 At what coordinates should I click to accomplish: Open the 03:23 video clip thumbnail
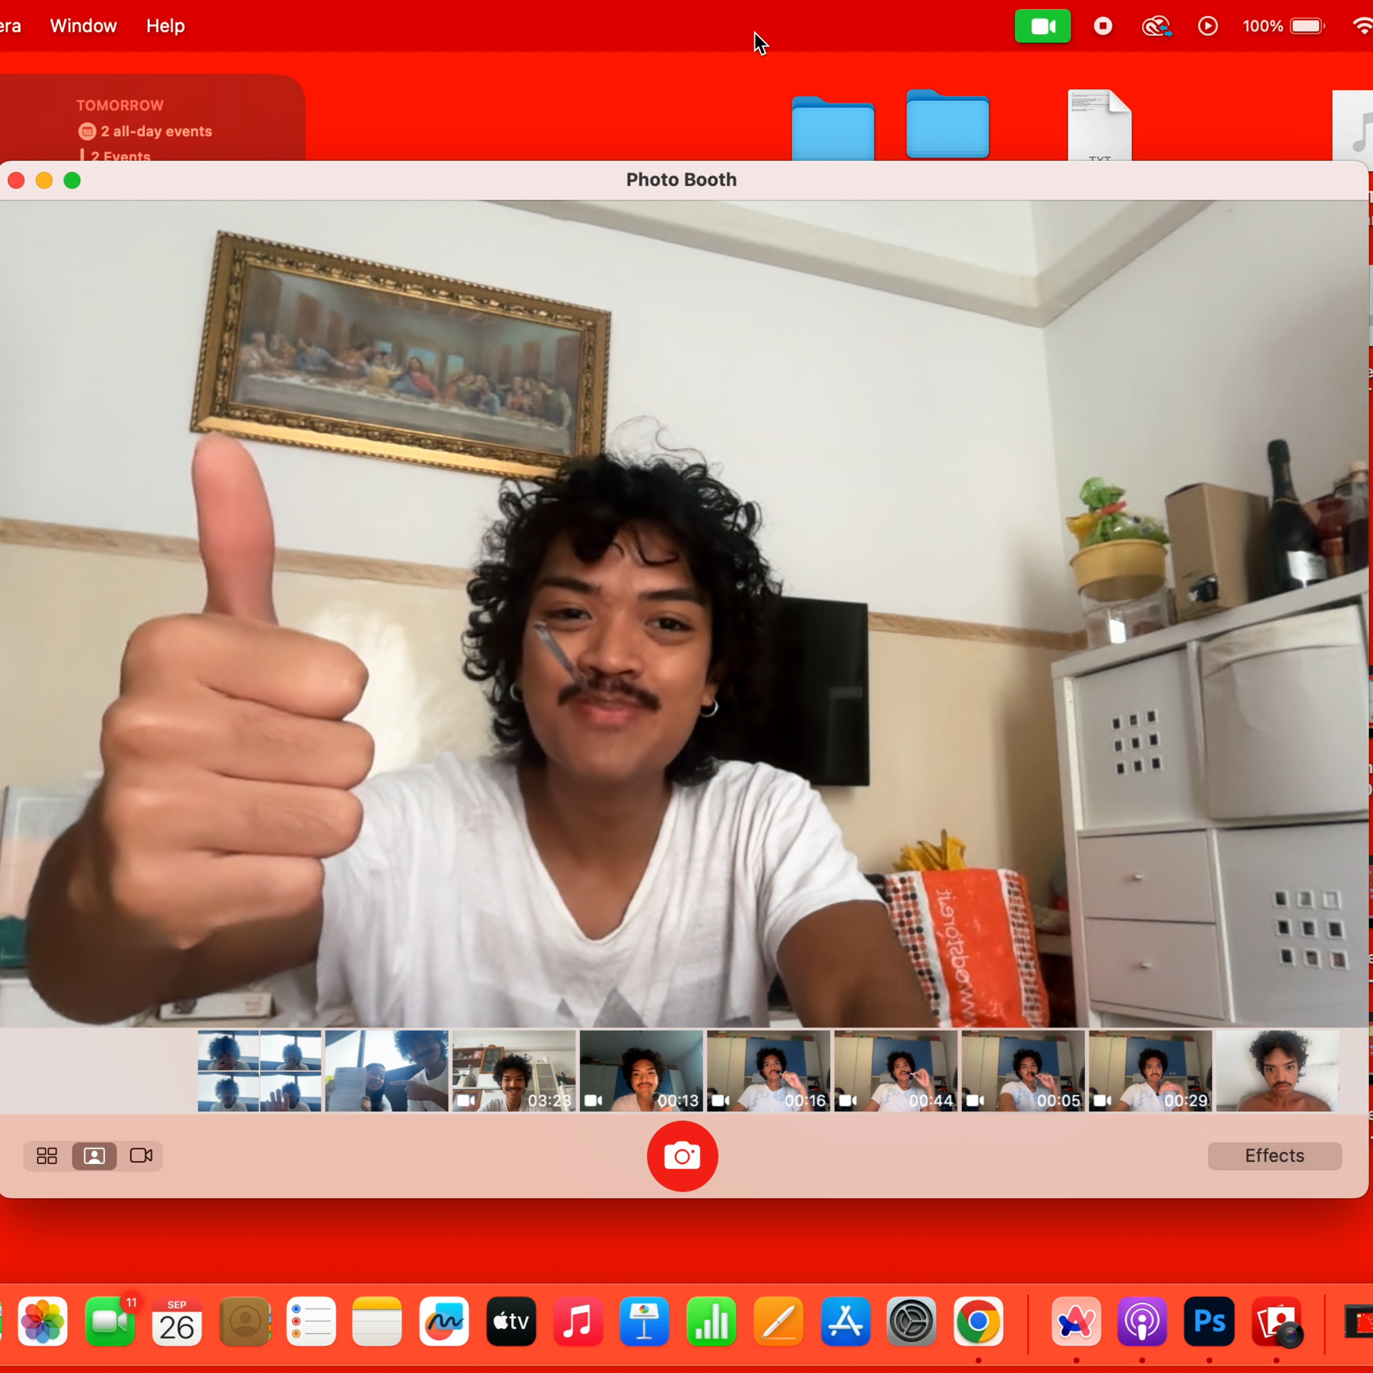tap(513, 1071)
